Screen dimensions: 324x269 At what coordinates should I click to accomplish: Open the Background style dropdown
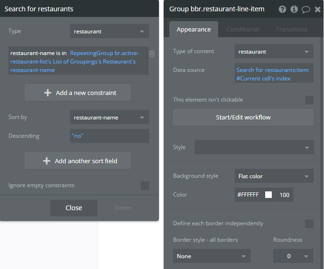pos(274,176)
